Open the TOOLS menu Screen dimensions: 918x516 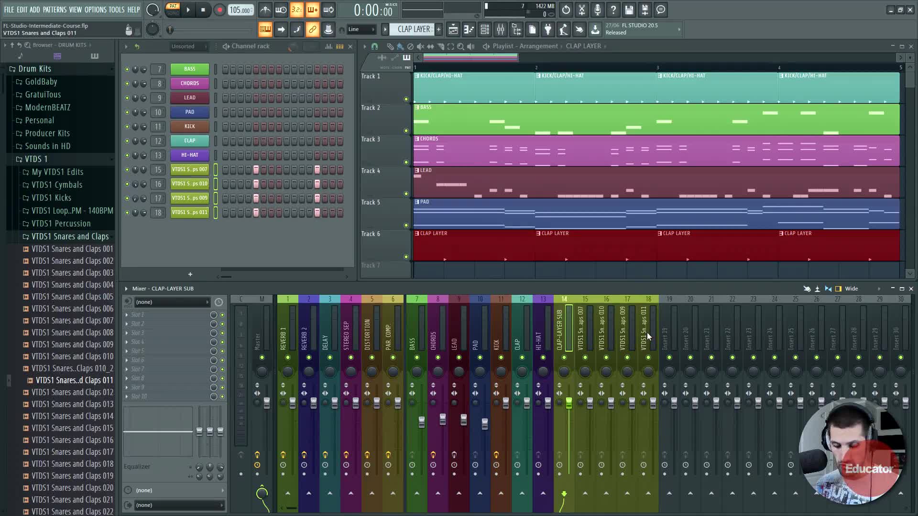pyautogui.click(x=116, y=10)
